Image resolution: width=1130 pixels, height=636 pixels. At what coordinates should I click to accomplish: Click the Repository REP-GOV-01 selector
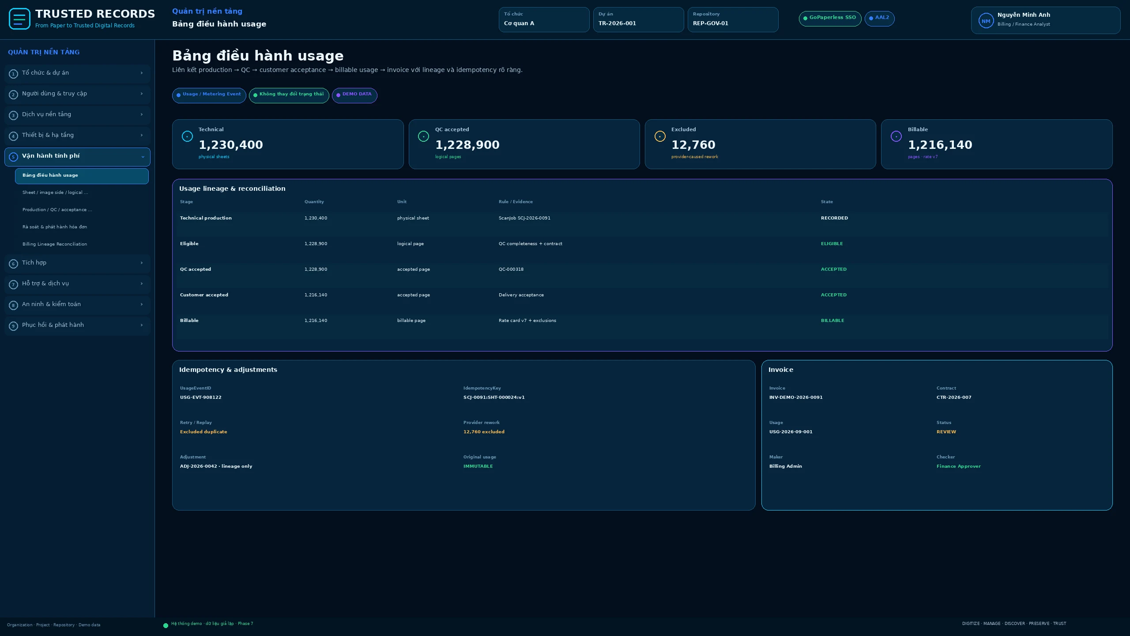pos(733,19)
